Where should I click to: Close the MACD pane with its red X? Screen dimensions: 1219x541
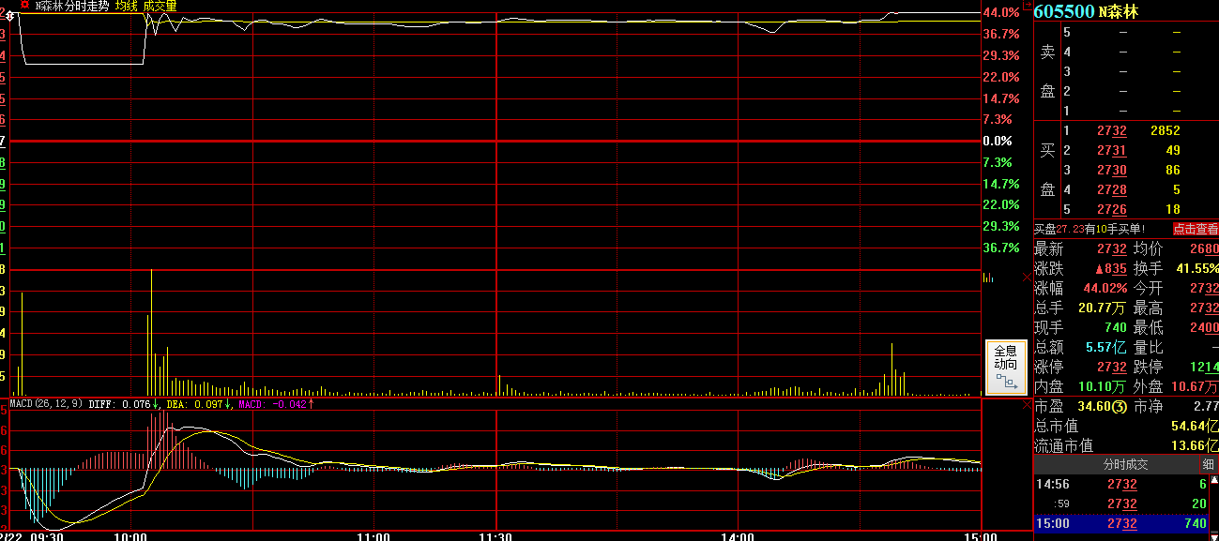(x=1025, y=406)
